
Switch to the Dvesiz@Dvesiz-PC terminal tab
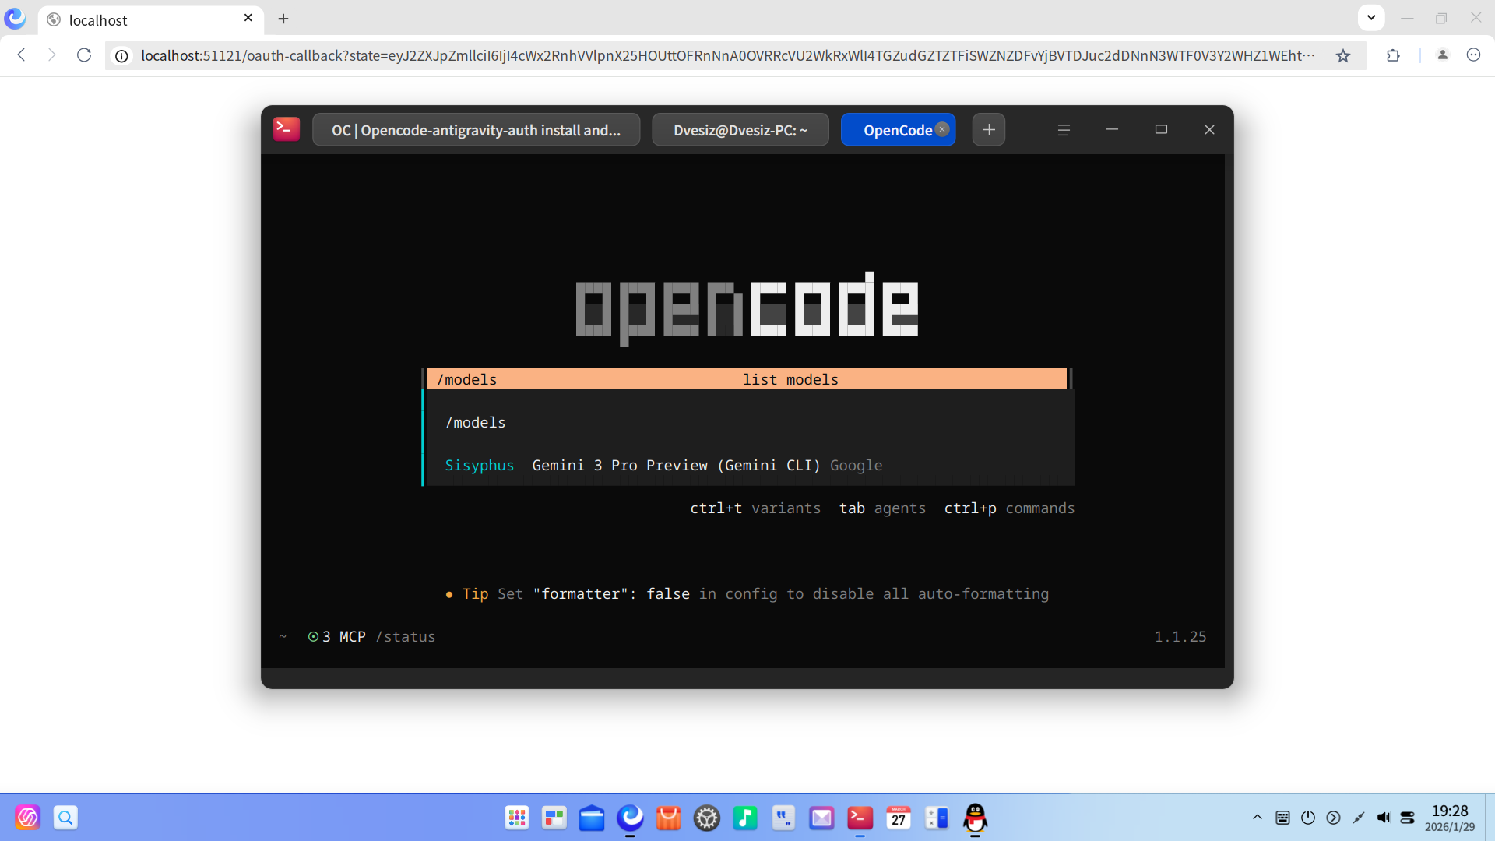[x=740, y=129]
